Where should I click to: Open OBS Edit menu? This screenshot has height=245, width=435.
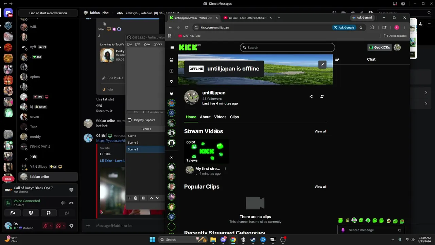(x=138, y=44)
